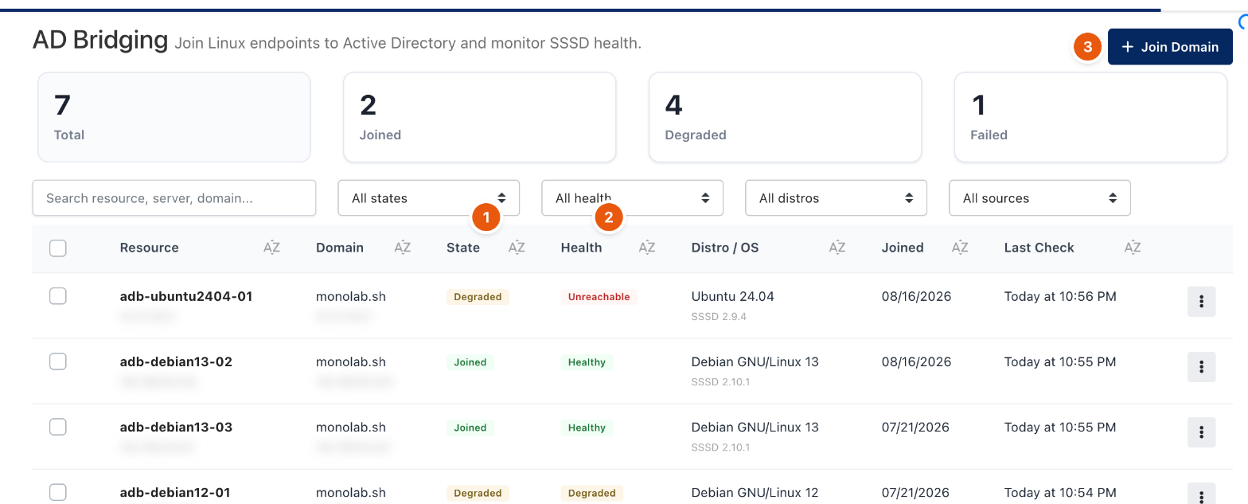Open resource adb-debian12-01
This screenshot has width=1248, height=504.
click(175, 492)
